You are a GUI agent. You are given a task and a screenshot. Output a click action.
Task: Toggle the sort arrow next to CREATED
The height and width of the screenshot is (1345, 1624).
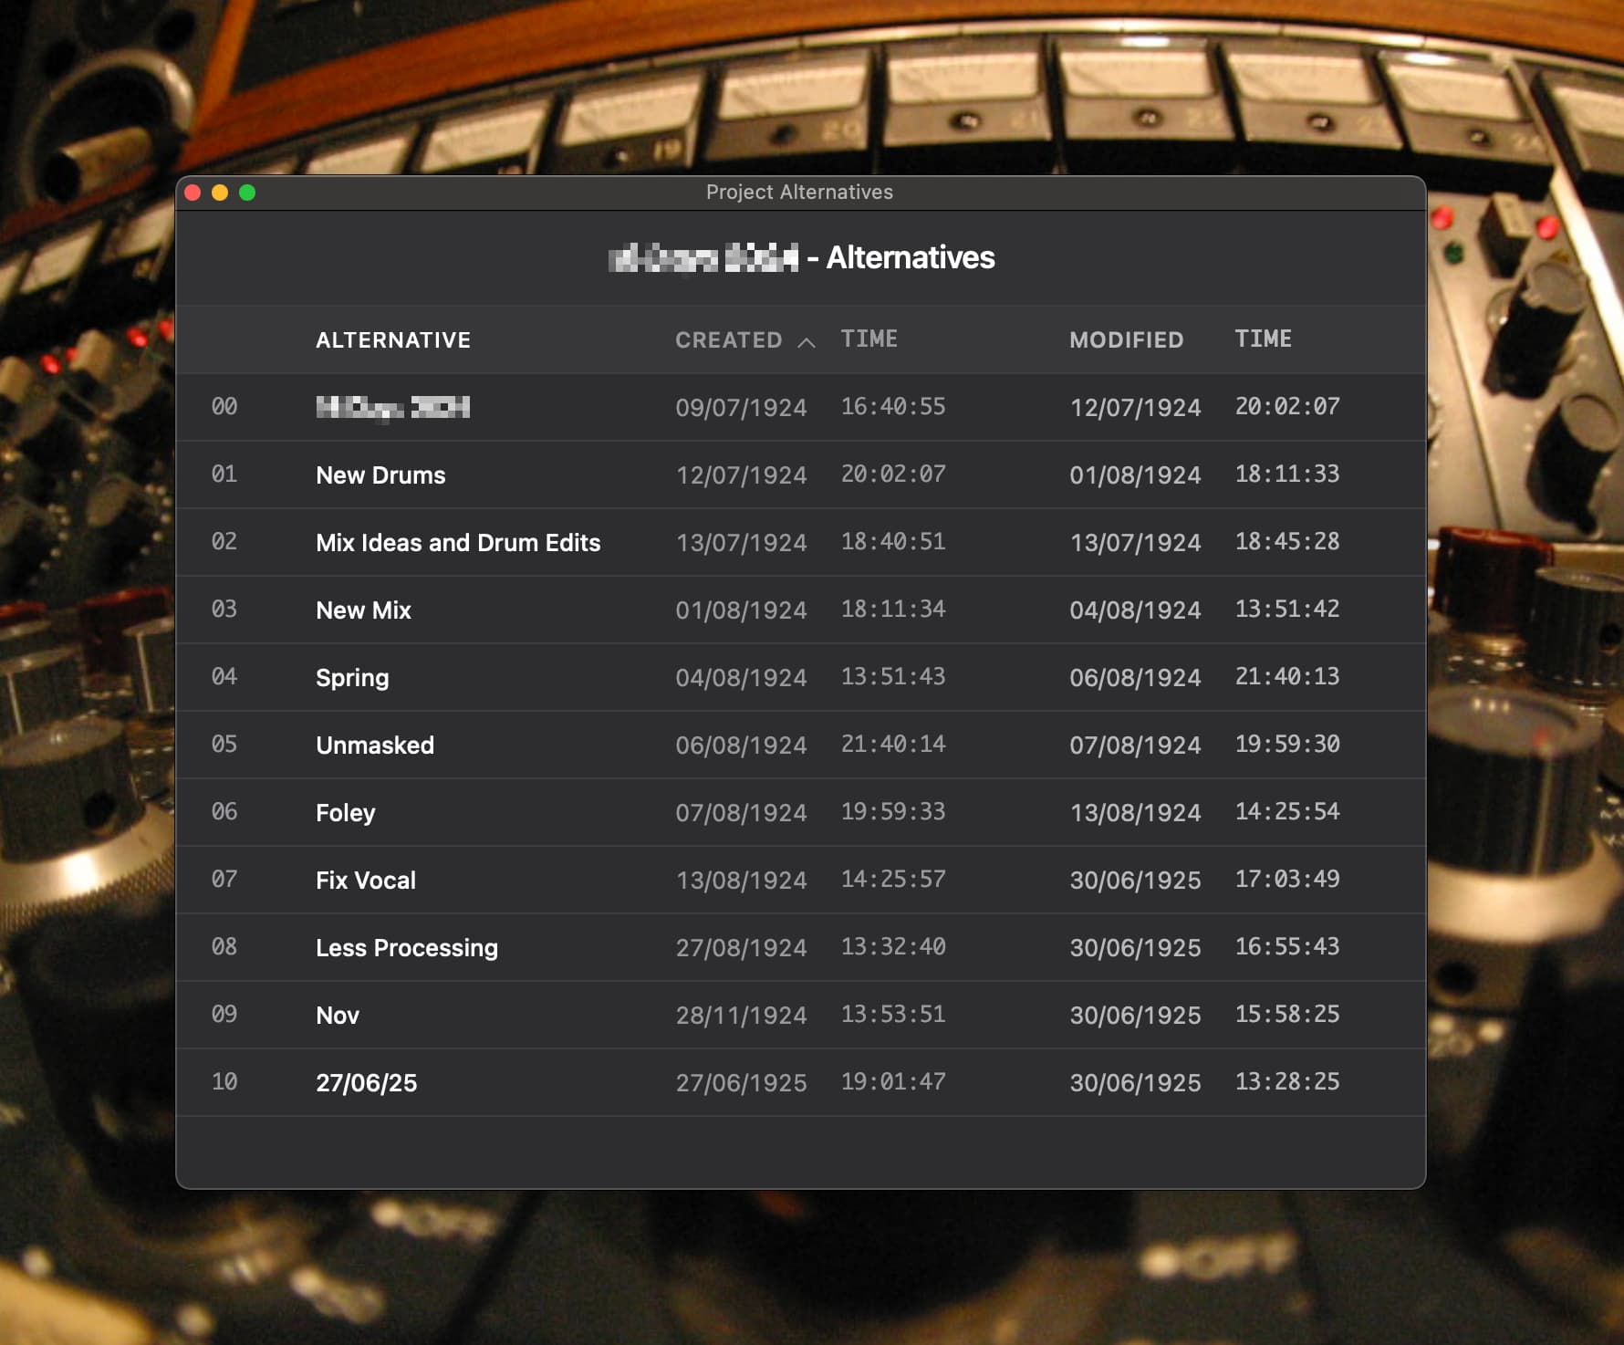coord(807,342)
